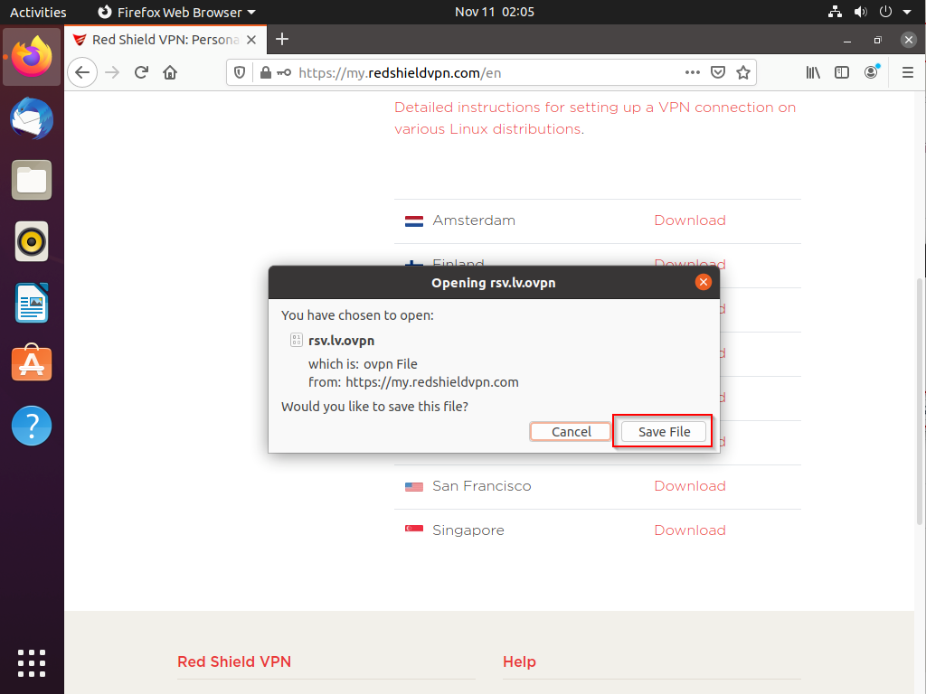926x694 pixels.
Task: Open Firefox Library view
Action: click(x=814, y=72)
